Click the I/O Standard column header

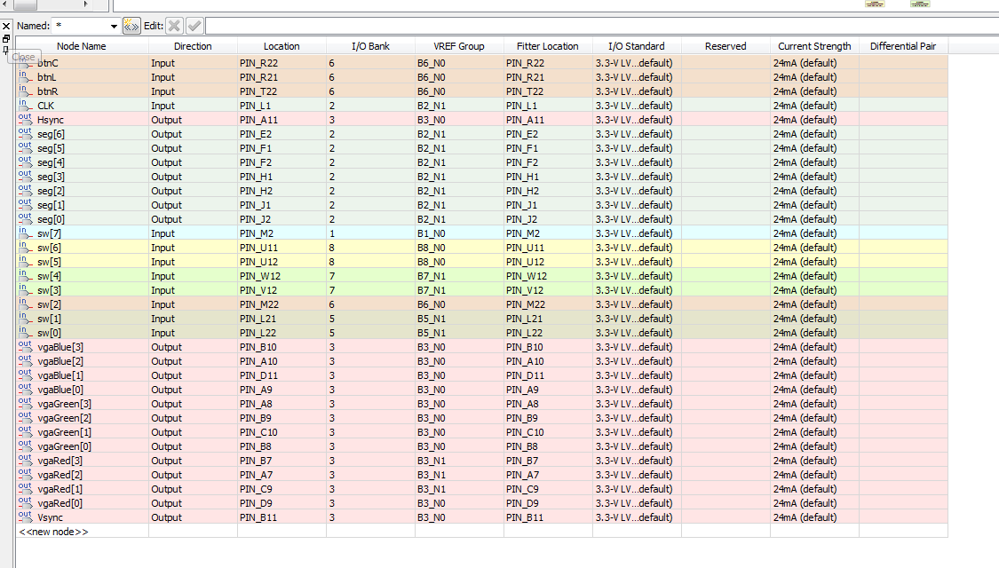(637, 46)
